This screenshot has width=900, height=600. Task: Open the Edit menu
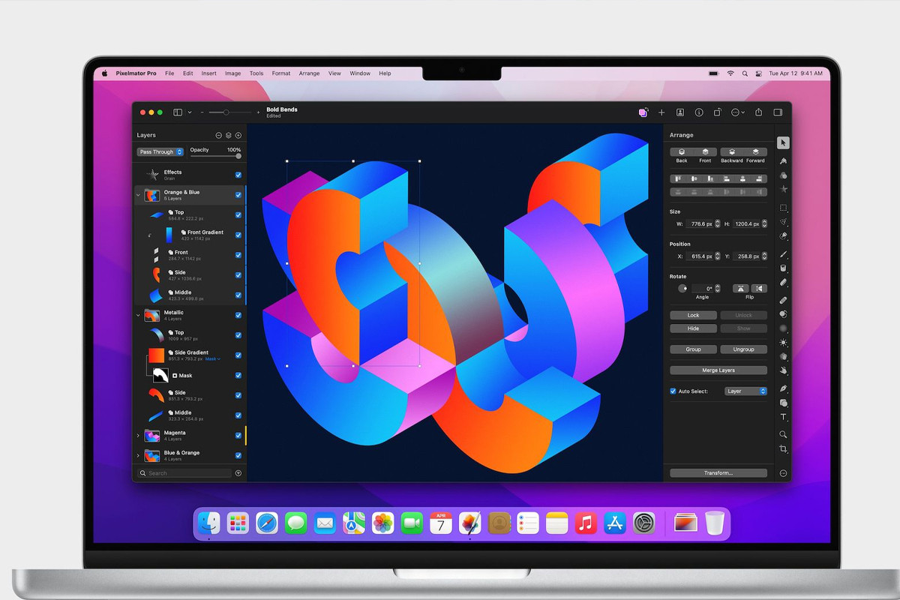pyautogui.click(x=187, y=73)
